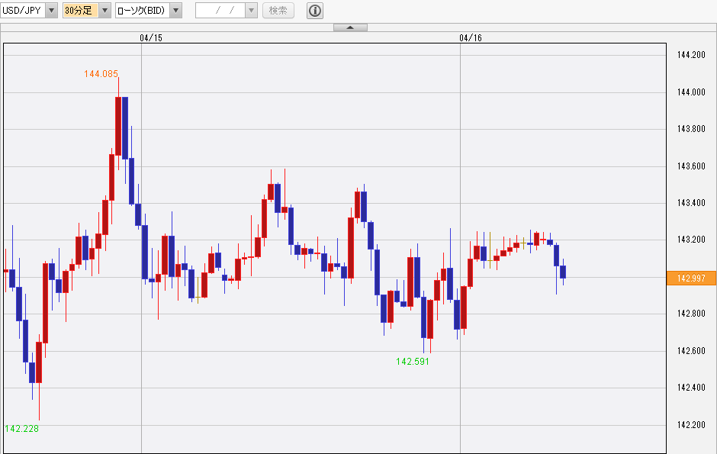Collapse the top panel with up arrow
The width and height of the screenshot is (717, 454).
click(x=350, y=28)
